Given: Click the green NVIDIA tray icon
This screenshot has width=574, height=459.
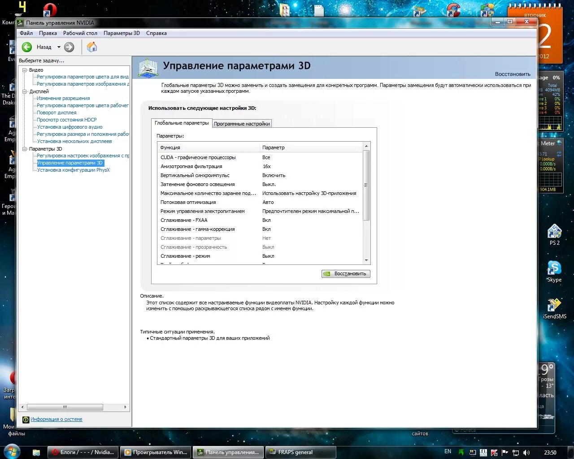Looking at the screenshot, I should tap(461, 452).
